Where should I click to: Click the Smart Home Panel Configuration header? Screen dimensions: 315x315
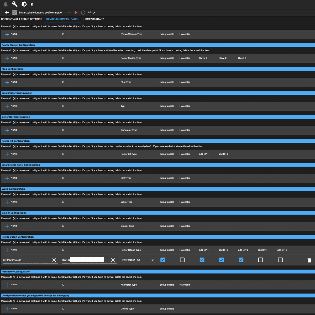pos(158,165)
